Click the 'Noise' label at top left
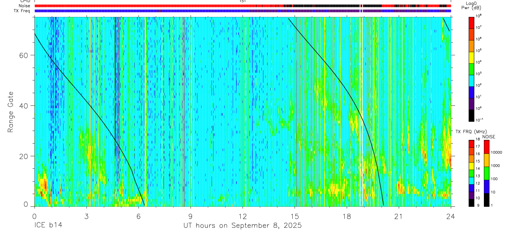This screenshot has width=507, height=234. 25,6
